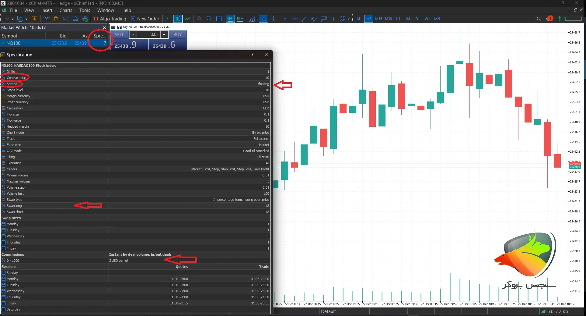Click the BUY button
Screen dimensions: 586x316
[177, 35]
